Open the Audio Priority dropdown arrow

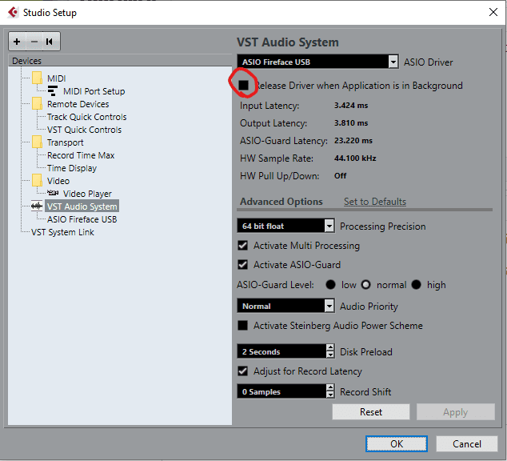click(329, 306)
